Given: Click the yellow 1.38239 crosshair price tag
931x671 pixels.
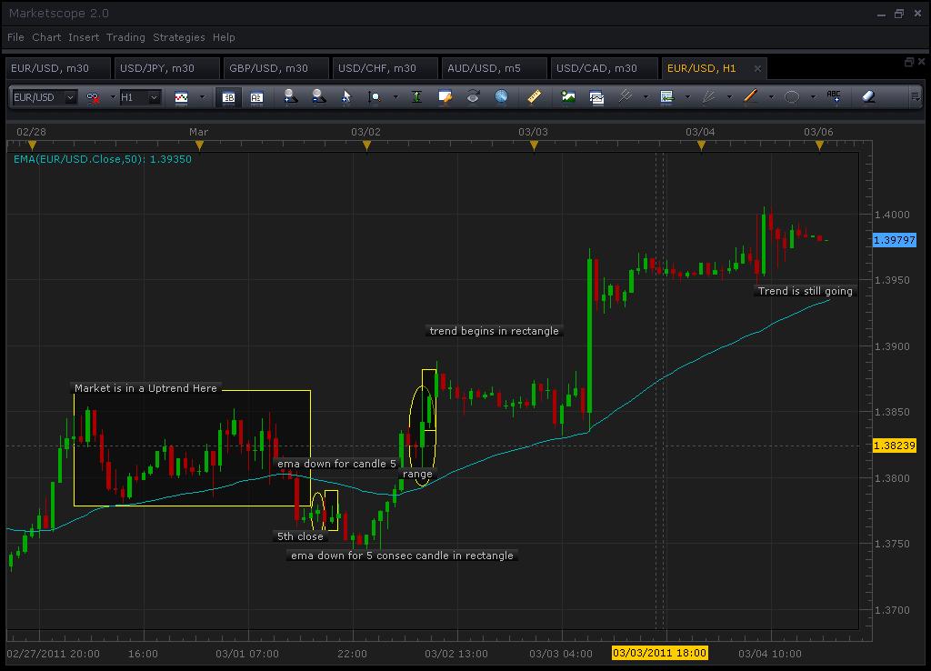Looking at the screenshot, I should (x=895, y=446).
